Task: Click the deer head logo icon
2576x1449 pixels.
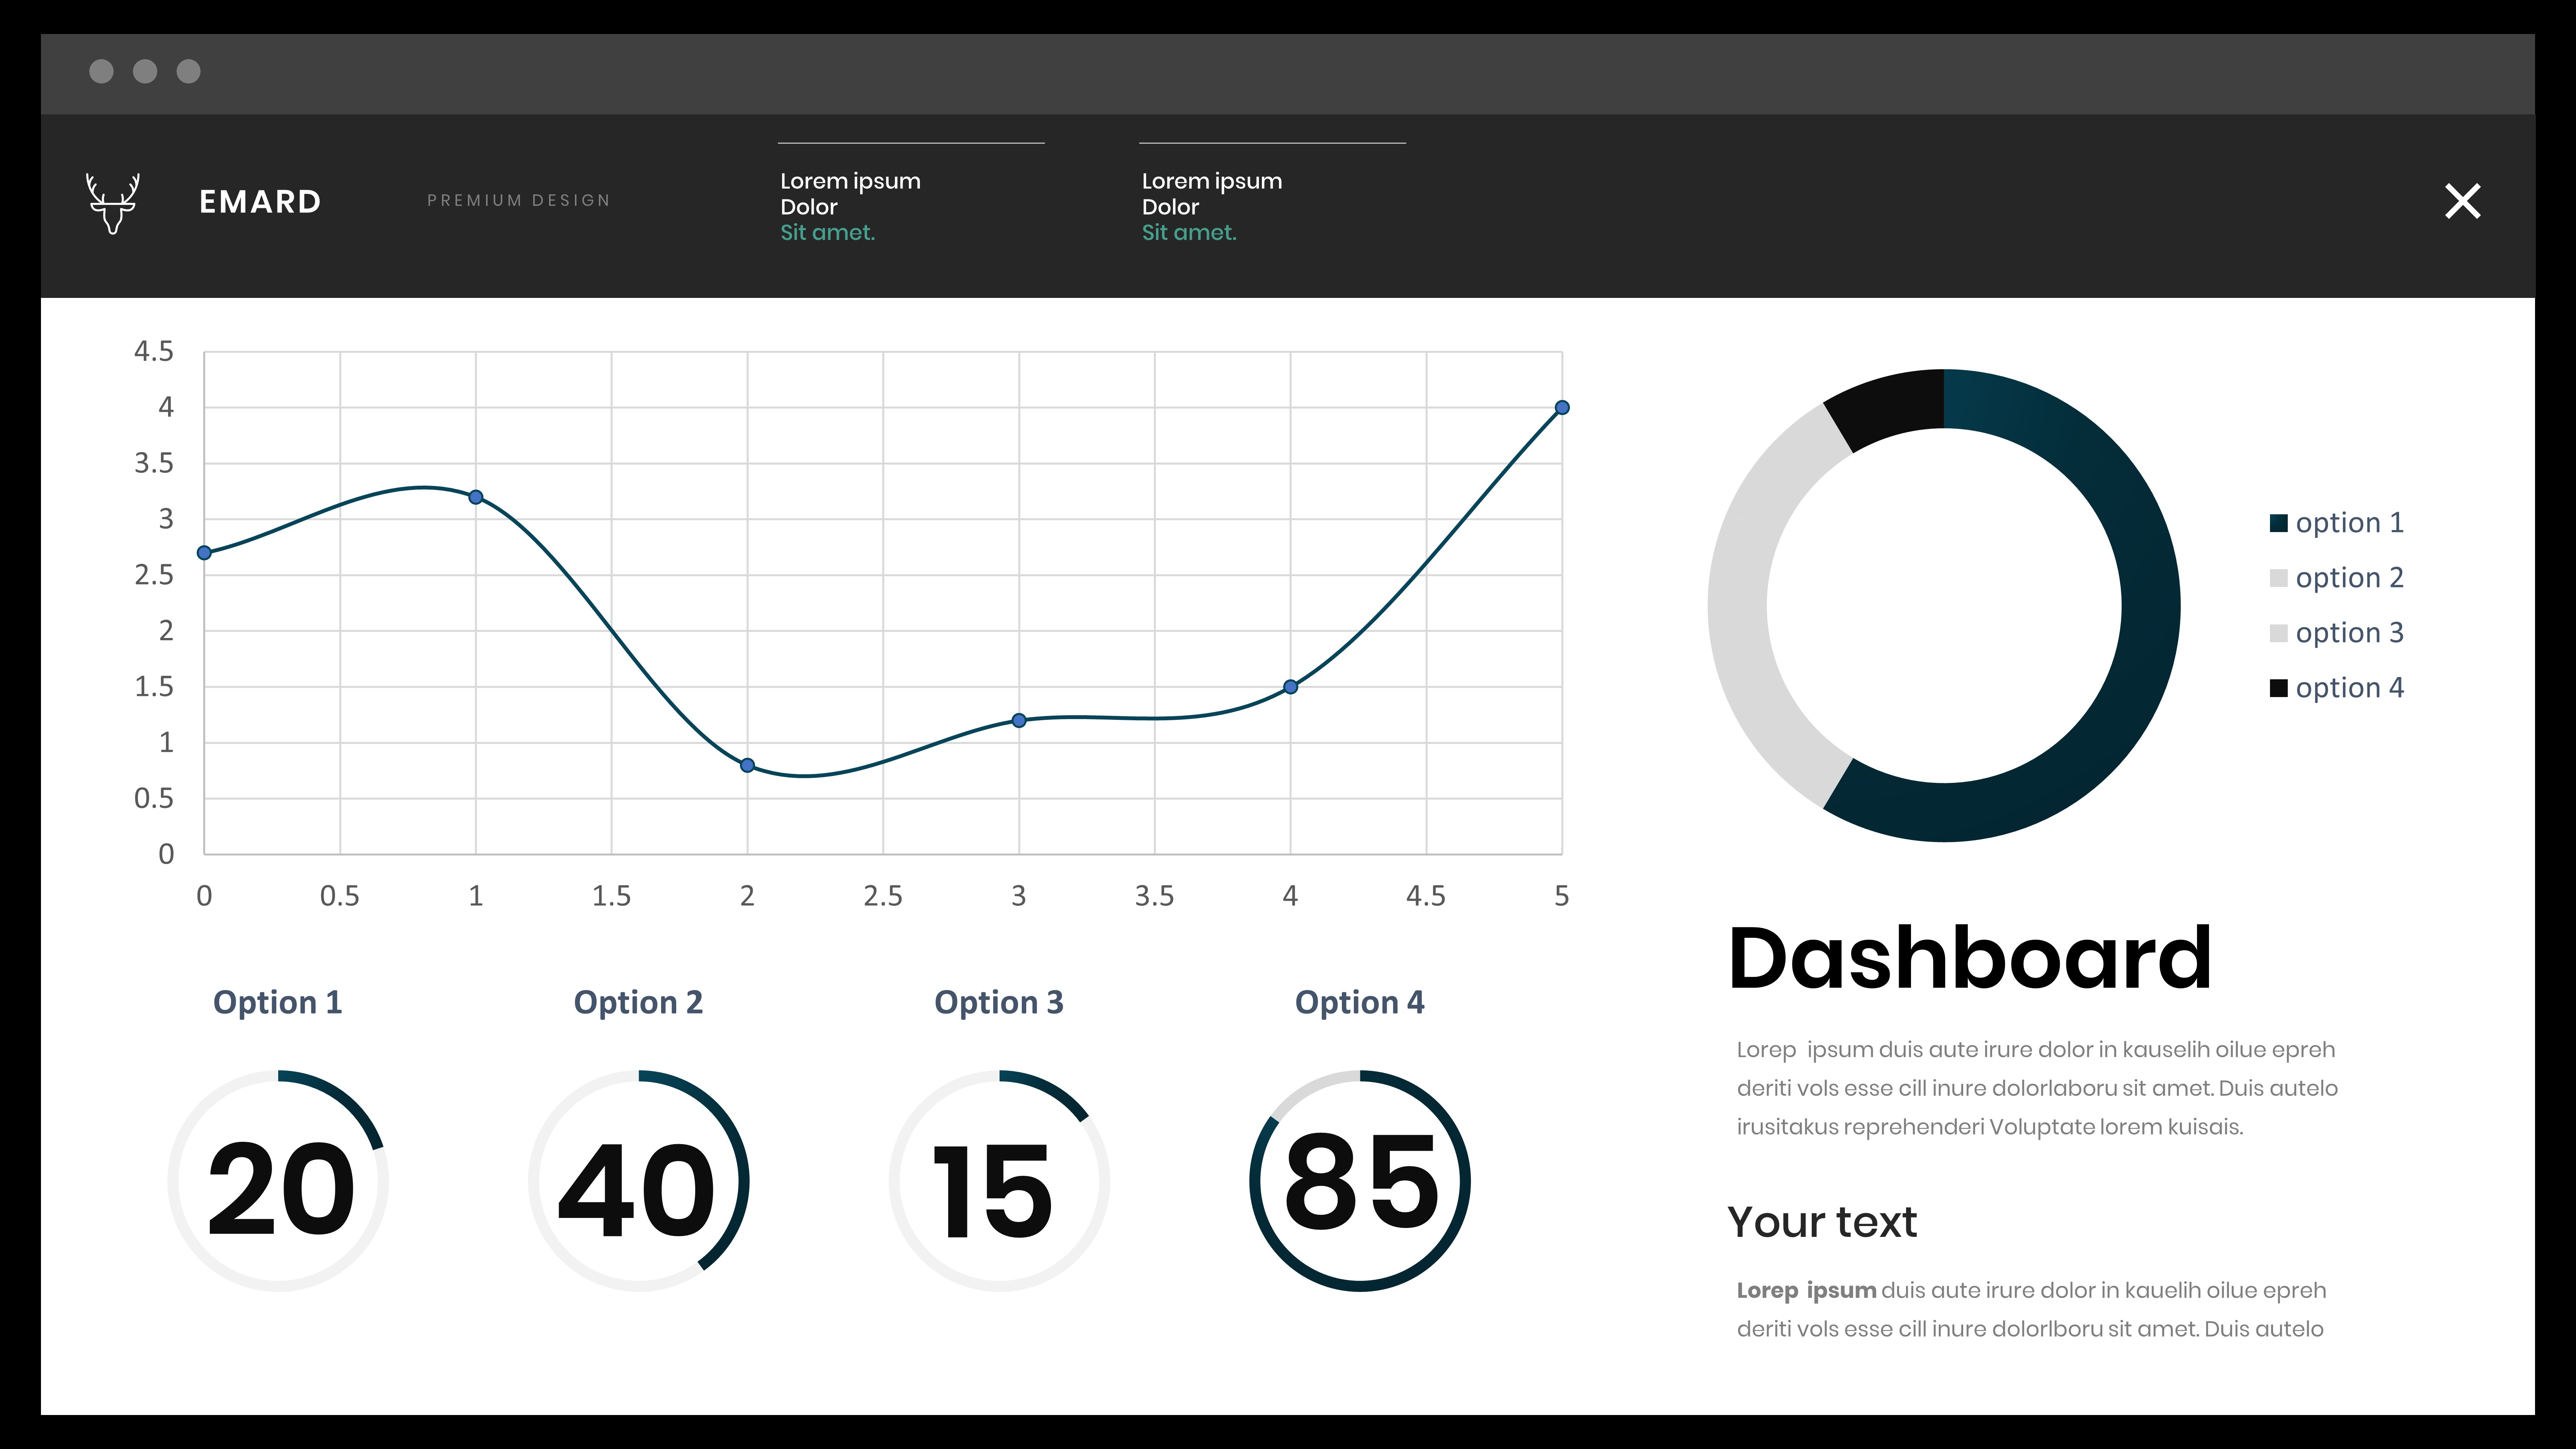Action: [x=112, y=203]
